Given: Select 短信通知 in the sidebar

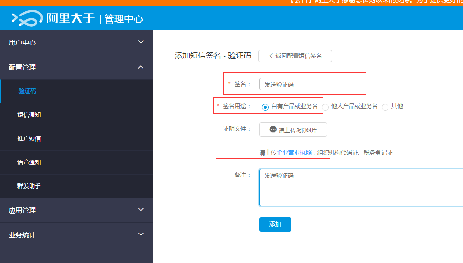Looking at the screenshot, I should point(76,115).
